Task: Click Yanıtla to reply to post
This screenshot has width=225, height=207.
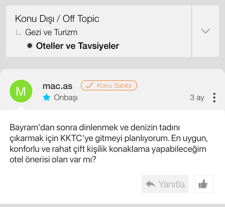Action: pyautogui.click(x=165, y=184)
